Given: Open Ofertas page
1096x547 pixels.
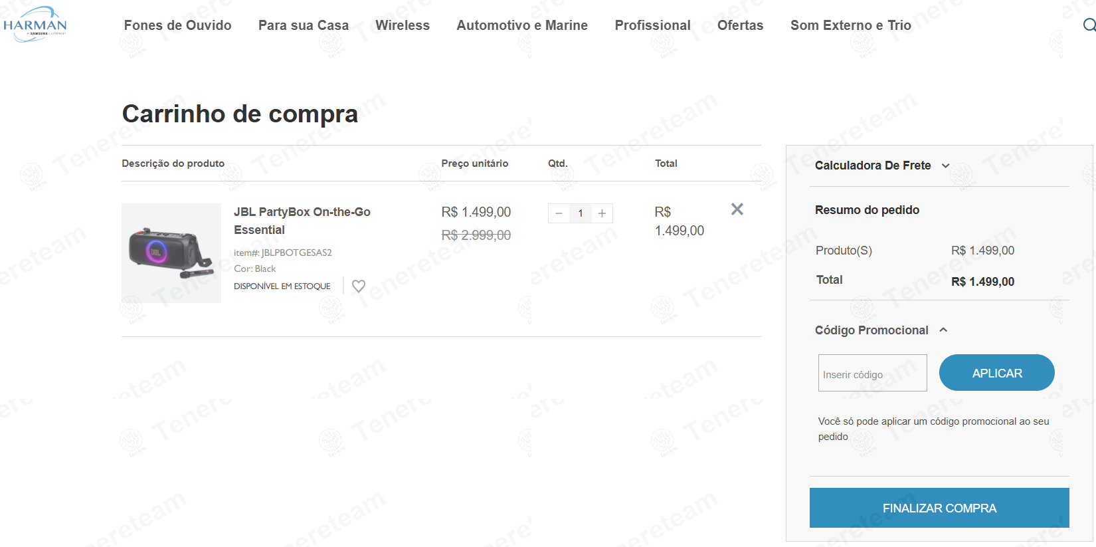Looking at the screenshot, I should (740, 25).
